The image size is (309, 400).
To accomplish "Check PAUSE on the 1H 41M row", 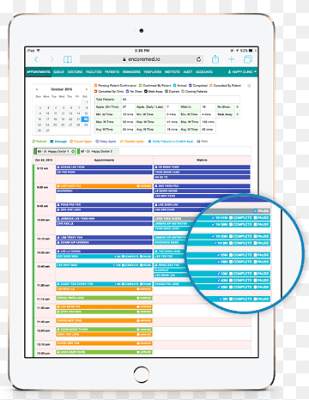I will (x=255, y=218).
